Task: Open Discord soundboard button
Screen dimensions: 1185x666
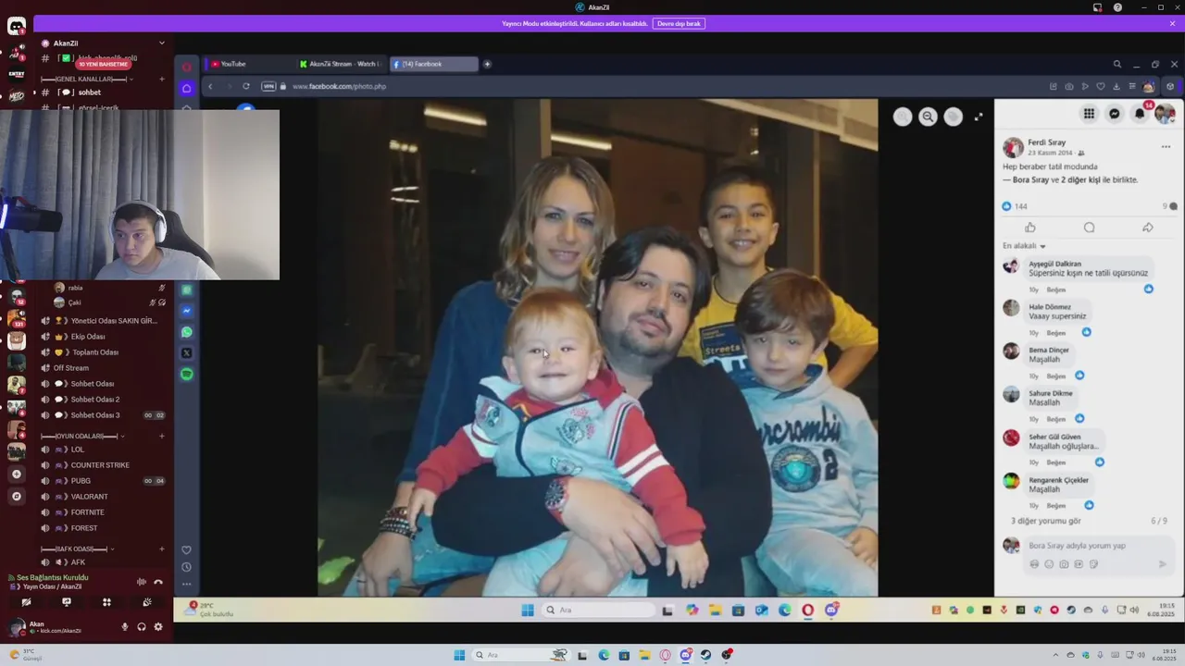Action: tap(147, 602)
